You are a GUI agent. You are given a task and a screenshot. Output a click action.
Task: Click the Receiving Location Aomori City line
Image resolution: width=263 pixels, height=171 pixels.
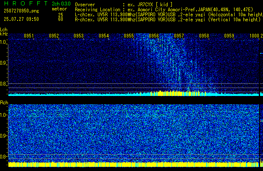click(164, 10)
